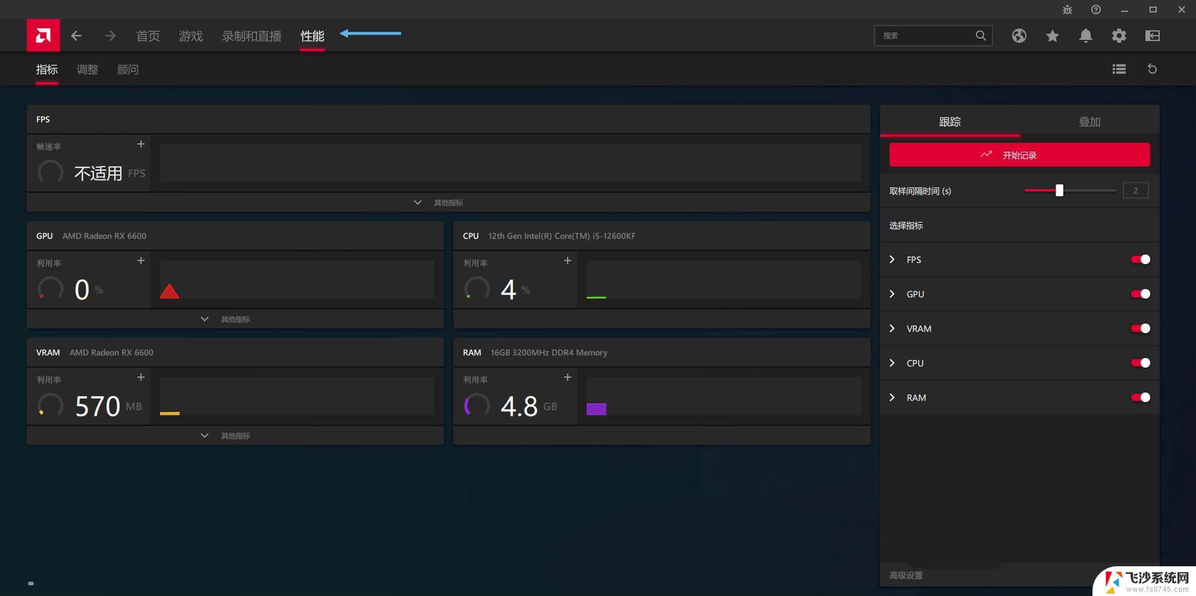Open notifications bell icon
This screenshot has height=596, width=1196.
tap(1085, 36)
